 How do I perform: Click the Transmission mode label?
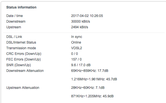coord(21,48)
